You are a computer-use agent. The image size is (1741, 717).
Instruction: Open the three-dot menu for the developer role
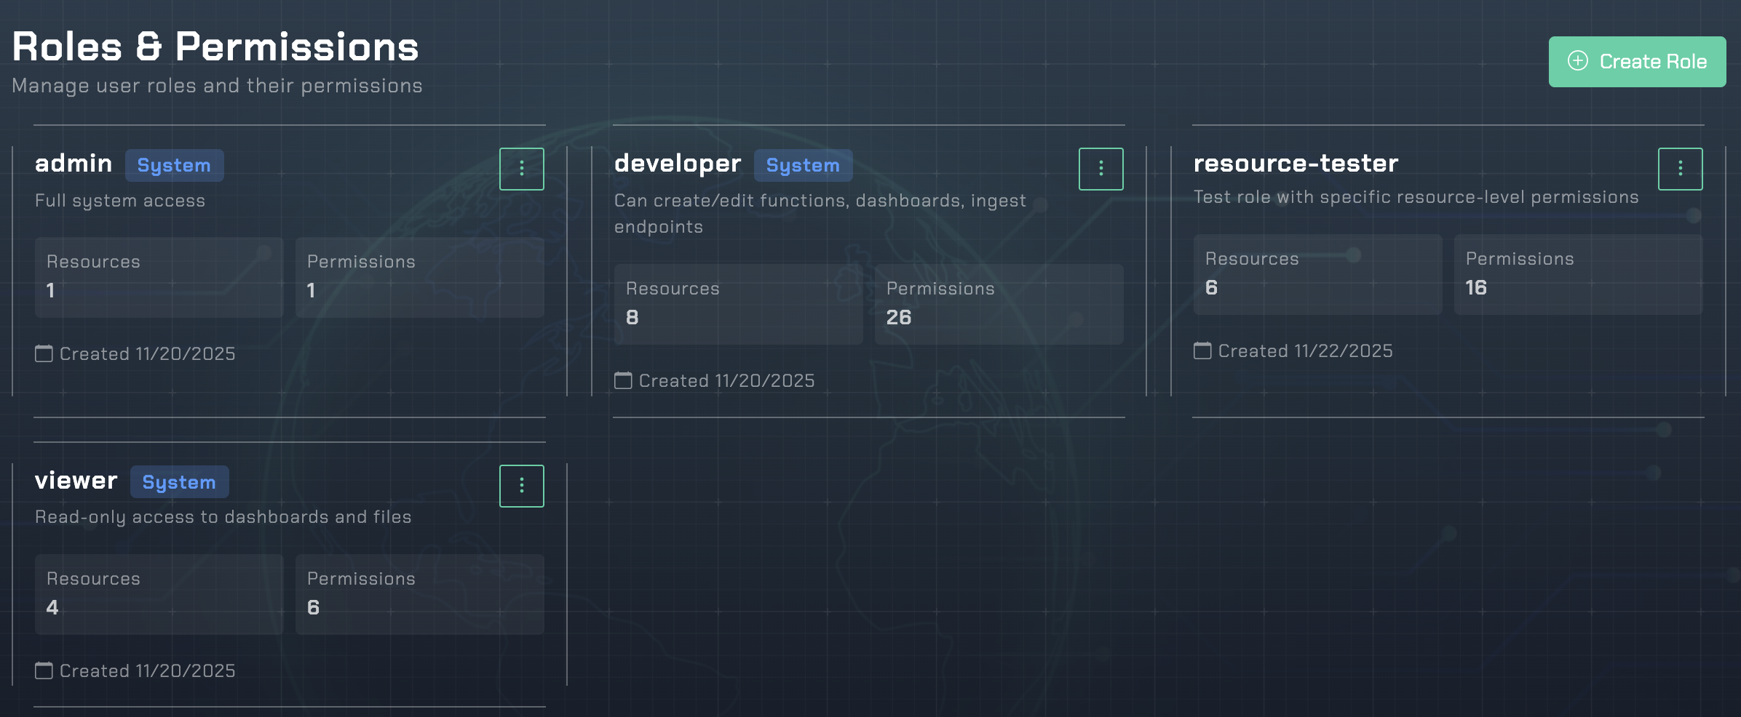click(1100, 168)
